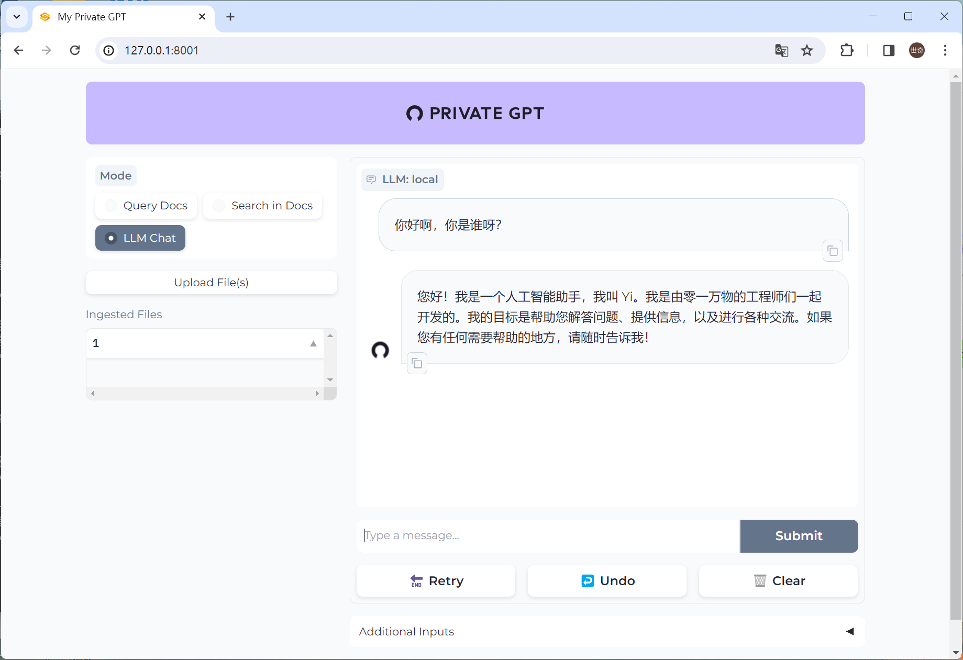
Task: Copy the user's message with its copy icon
Action: click(x=833, y=251)
